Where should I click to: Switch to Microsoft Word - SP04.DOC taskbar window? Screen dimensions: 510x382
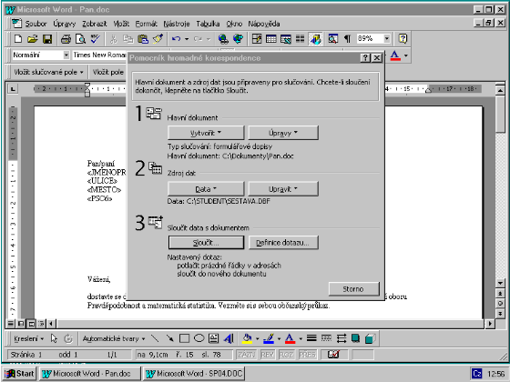pyautogui.click(x=194, y=374)
